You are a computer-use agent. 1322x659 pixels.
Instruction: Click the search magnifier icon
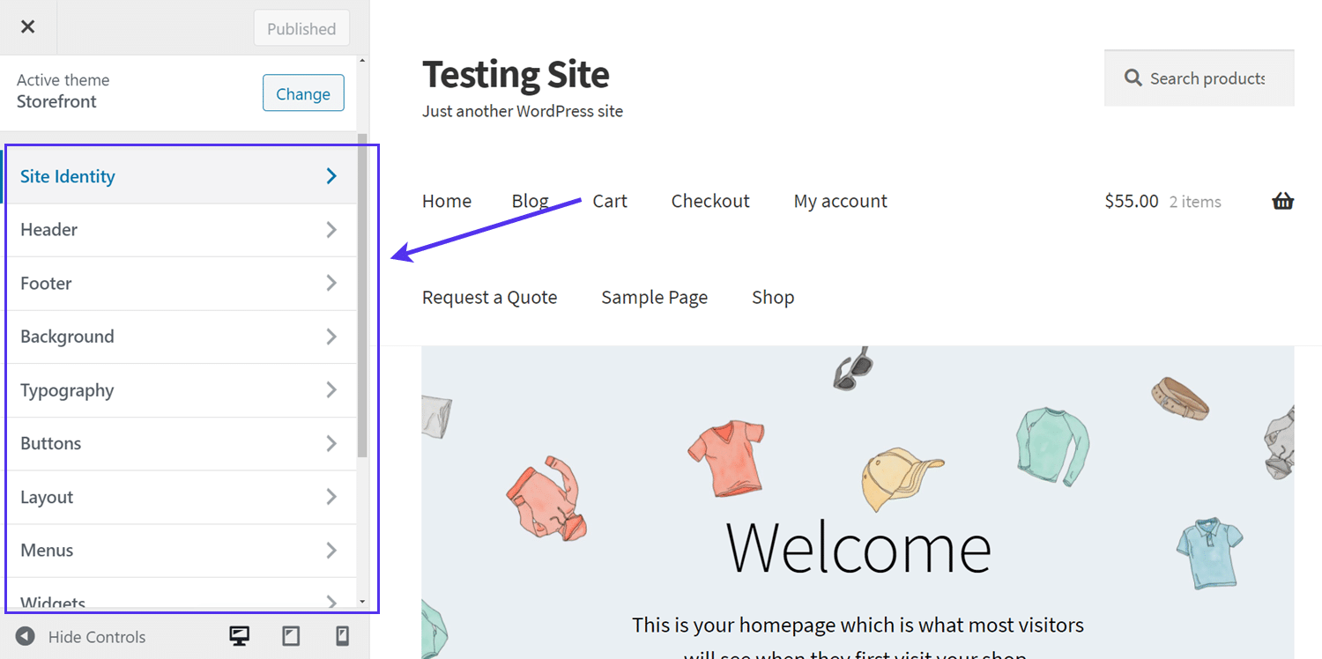click(x=1133, y=78)
